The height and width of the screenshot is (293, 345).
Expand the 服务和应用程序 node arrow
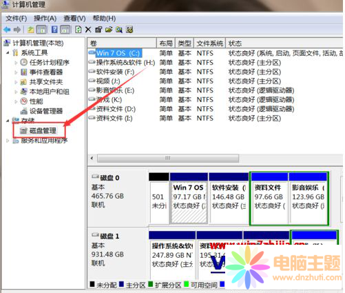(8, 141)
